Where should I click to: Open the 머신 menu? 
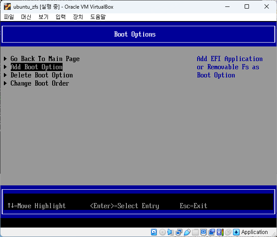coord(26,17)
